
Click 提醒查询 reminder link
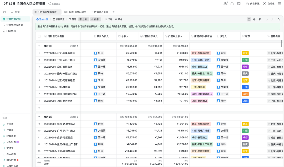tap(54, 4)
